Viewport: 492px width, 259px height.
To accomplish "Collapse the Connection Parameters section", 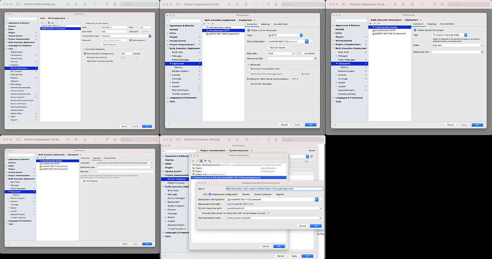I will pos(84,50).
